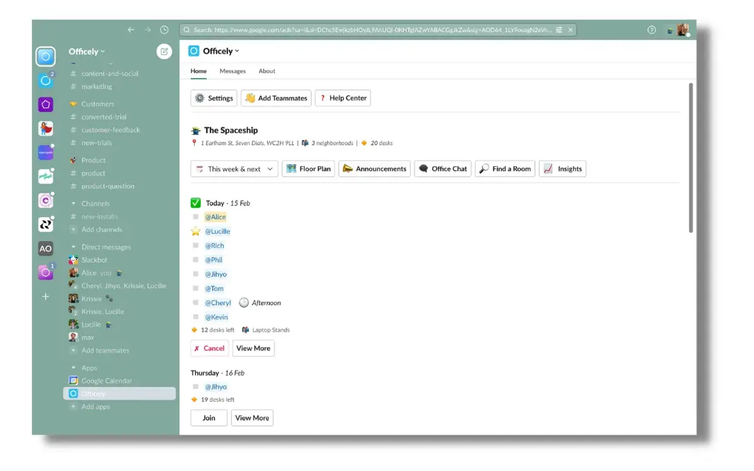Open the history clock icon
The height and width of the screenshot is (471, 754).
click(x=165, y=30)
